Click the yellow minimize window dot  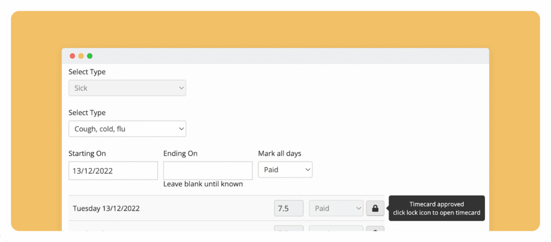81,56
